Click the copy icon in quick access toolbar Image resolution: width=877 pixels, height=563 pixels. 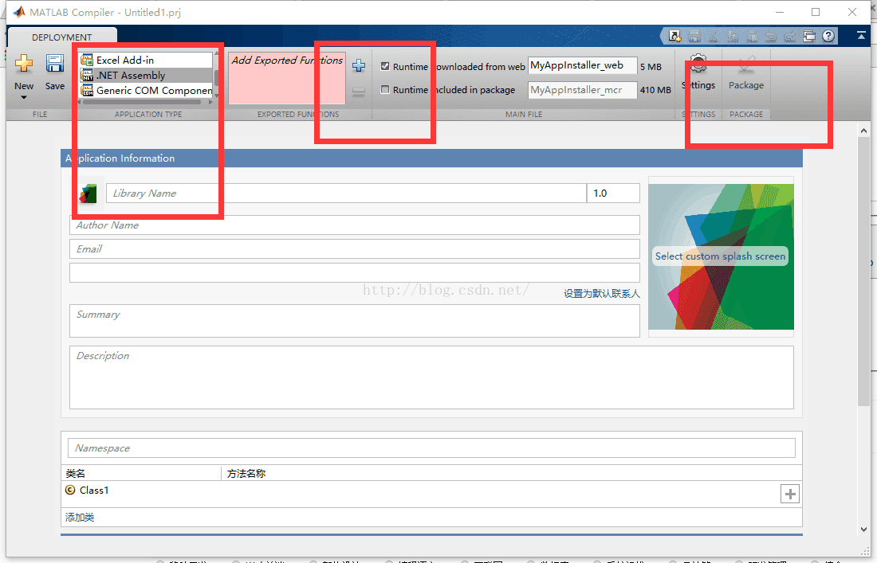[x=733, y=37]
